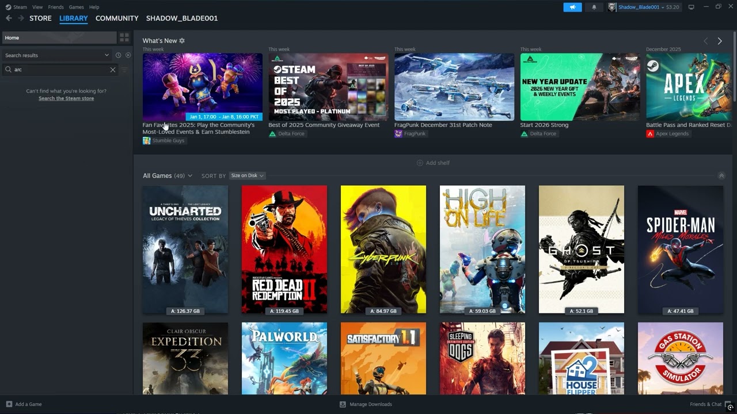Open the Friends menu
The width and height of the screenshot is (737, 414).
coord(56,7)
